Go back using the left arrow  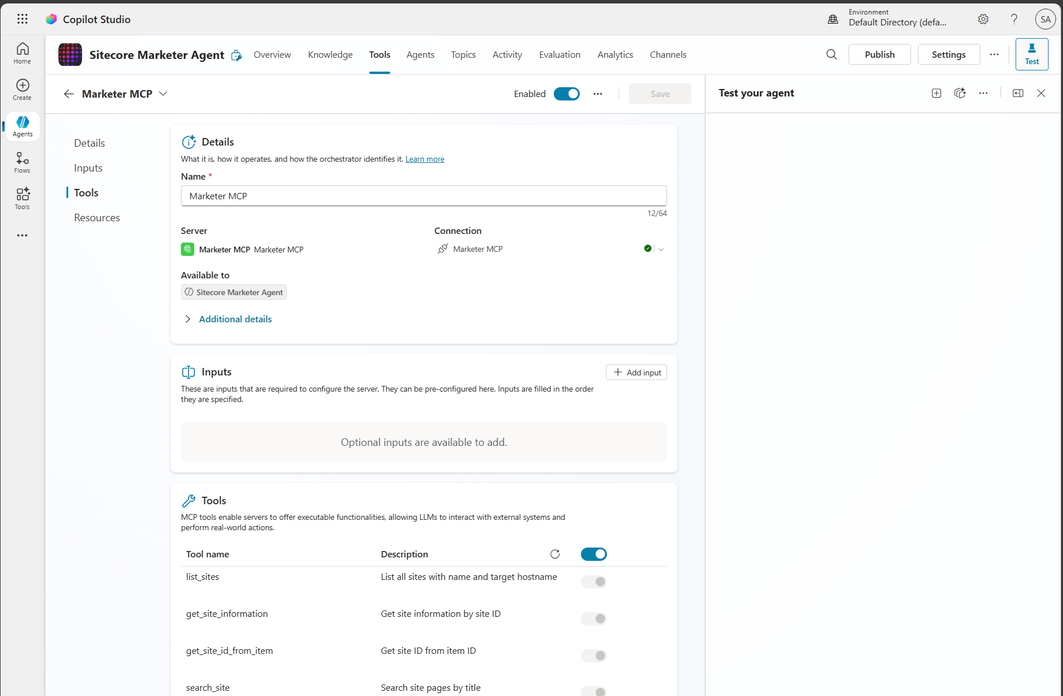pyautogui.click(x=69, y=94)
